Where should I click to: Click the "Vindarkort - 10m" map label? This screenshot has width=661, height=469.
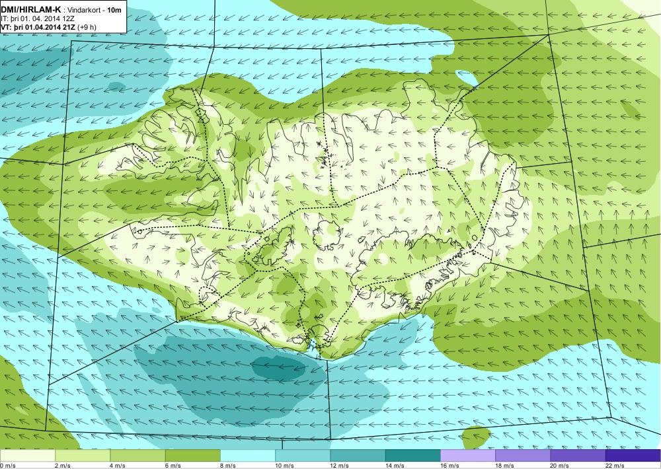point(95,11)
